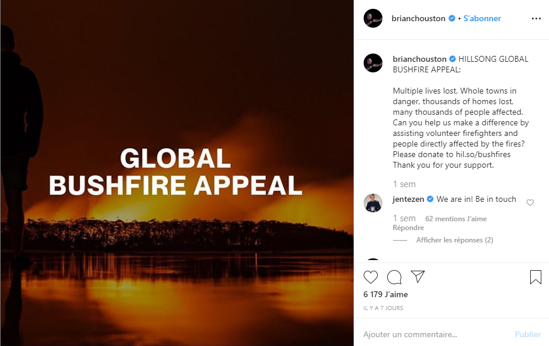Open the brianchouston avatar in the header
549x346 pixels.
[373, 19]
